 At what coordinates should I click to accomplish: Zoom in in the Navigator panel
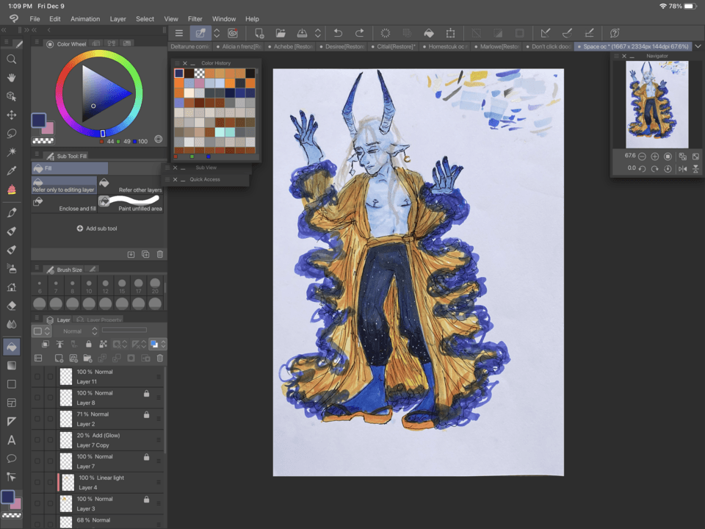[654, 156]
